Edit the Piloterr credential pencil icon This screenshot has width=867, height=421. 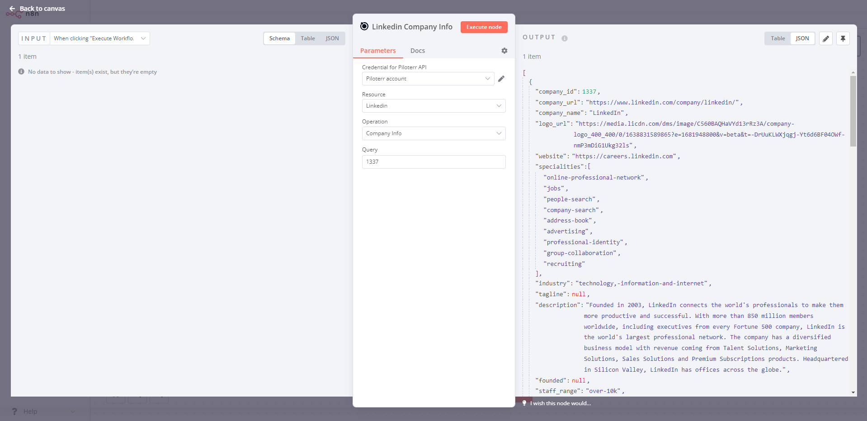tap(501, 79)
